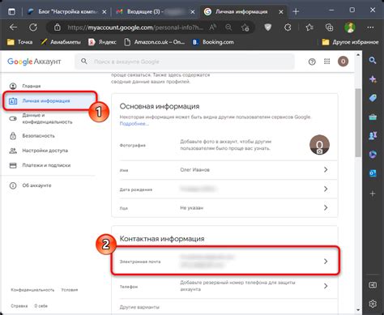Open the Точка bookmarks folder
384x315 pixels.
(19, 42)
